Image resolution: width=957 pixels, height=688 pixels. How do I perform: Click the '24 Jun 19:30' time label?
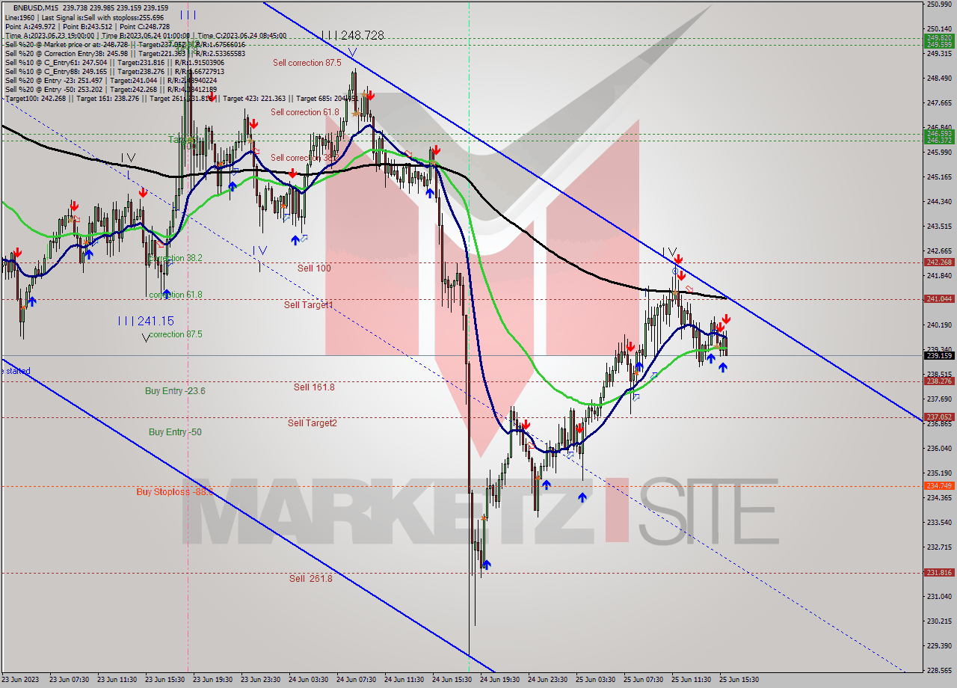[499, 680]
